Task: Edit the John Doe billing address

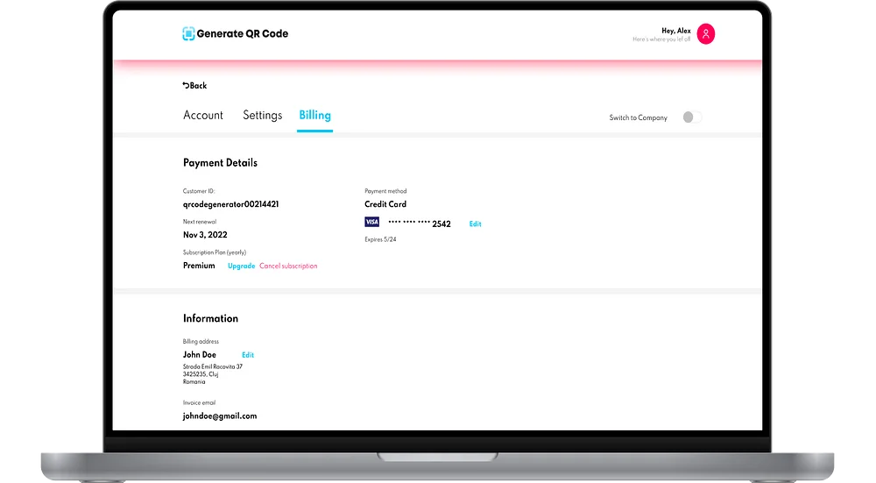Action: [x=248, y=355]
